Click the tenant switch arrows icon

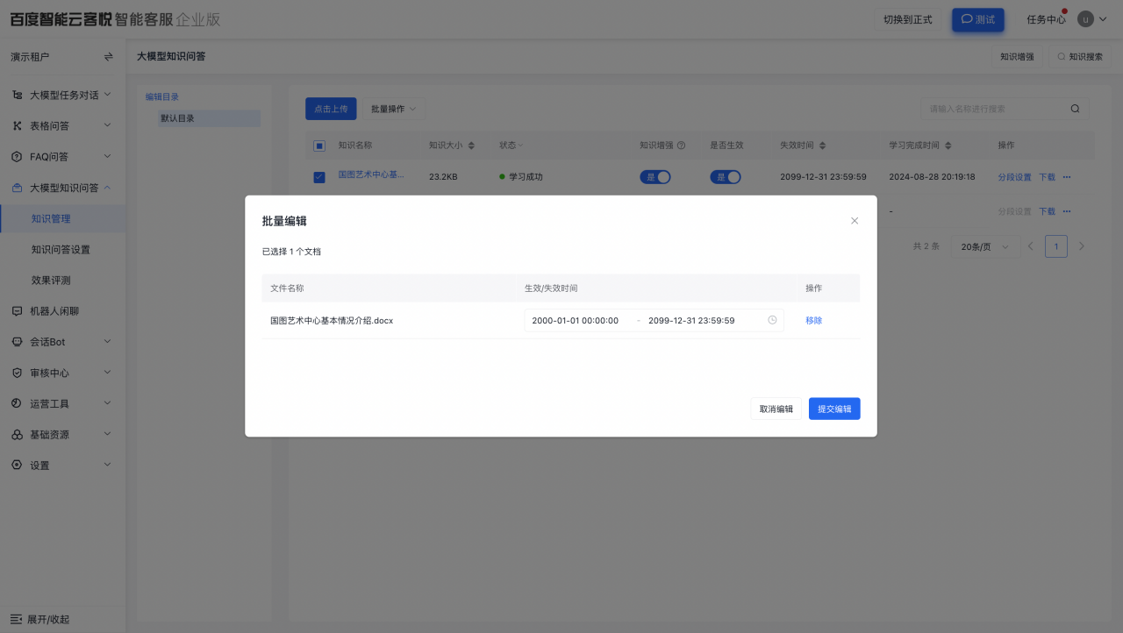pos(109,57)
